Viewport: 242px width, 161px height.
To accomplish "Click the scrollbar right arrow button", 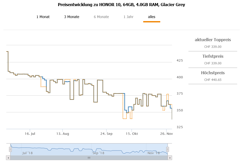I will click(x=170, y=158).
